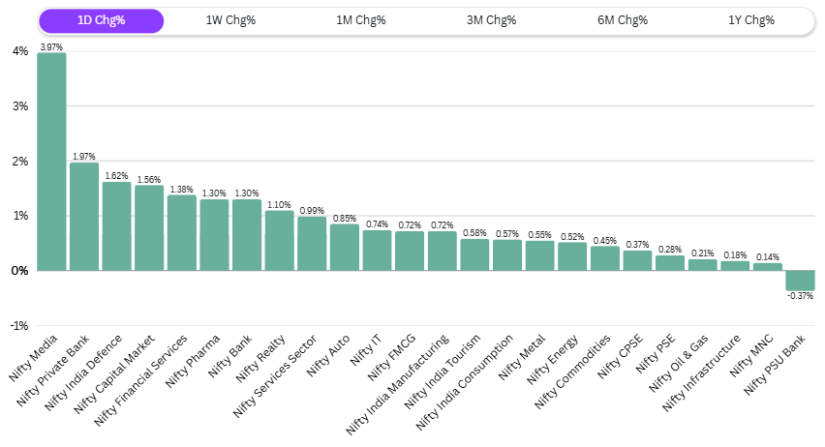Select the Nifty India Defence bar
Image resolution: width=825 pixels, height=447 pixels.
[x=117, y=226]
